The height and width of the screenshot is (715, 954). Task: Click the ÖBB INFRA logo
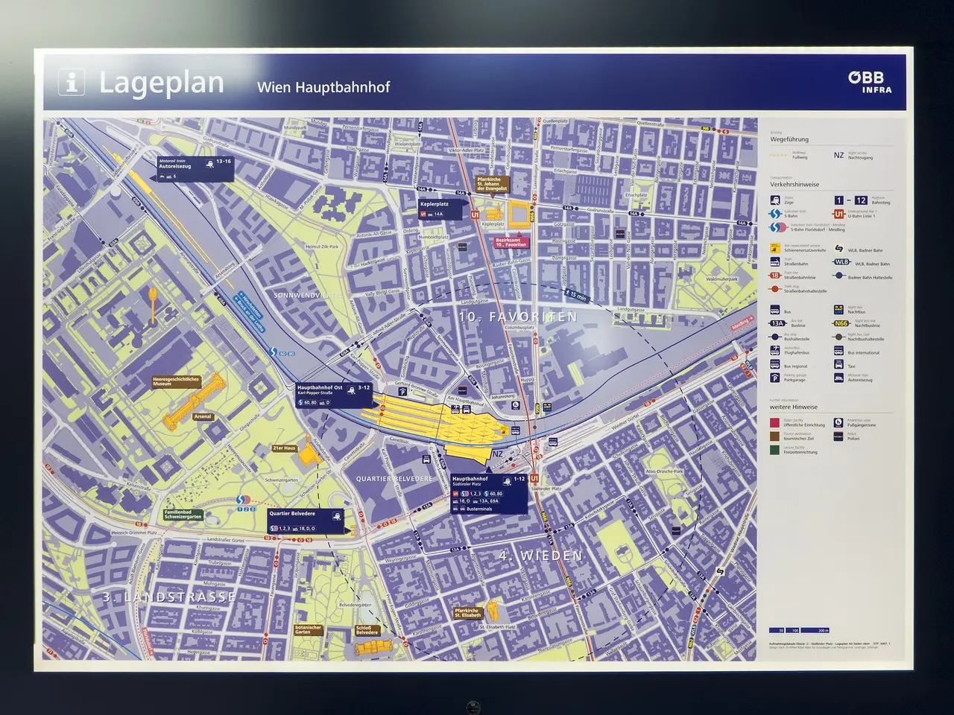click(870, 81)
